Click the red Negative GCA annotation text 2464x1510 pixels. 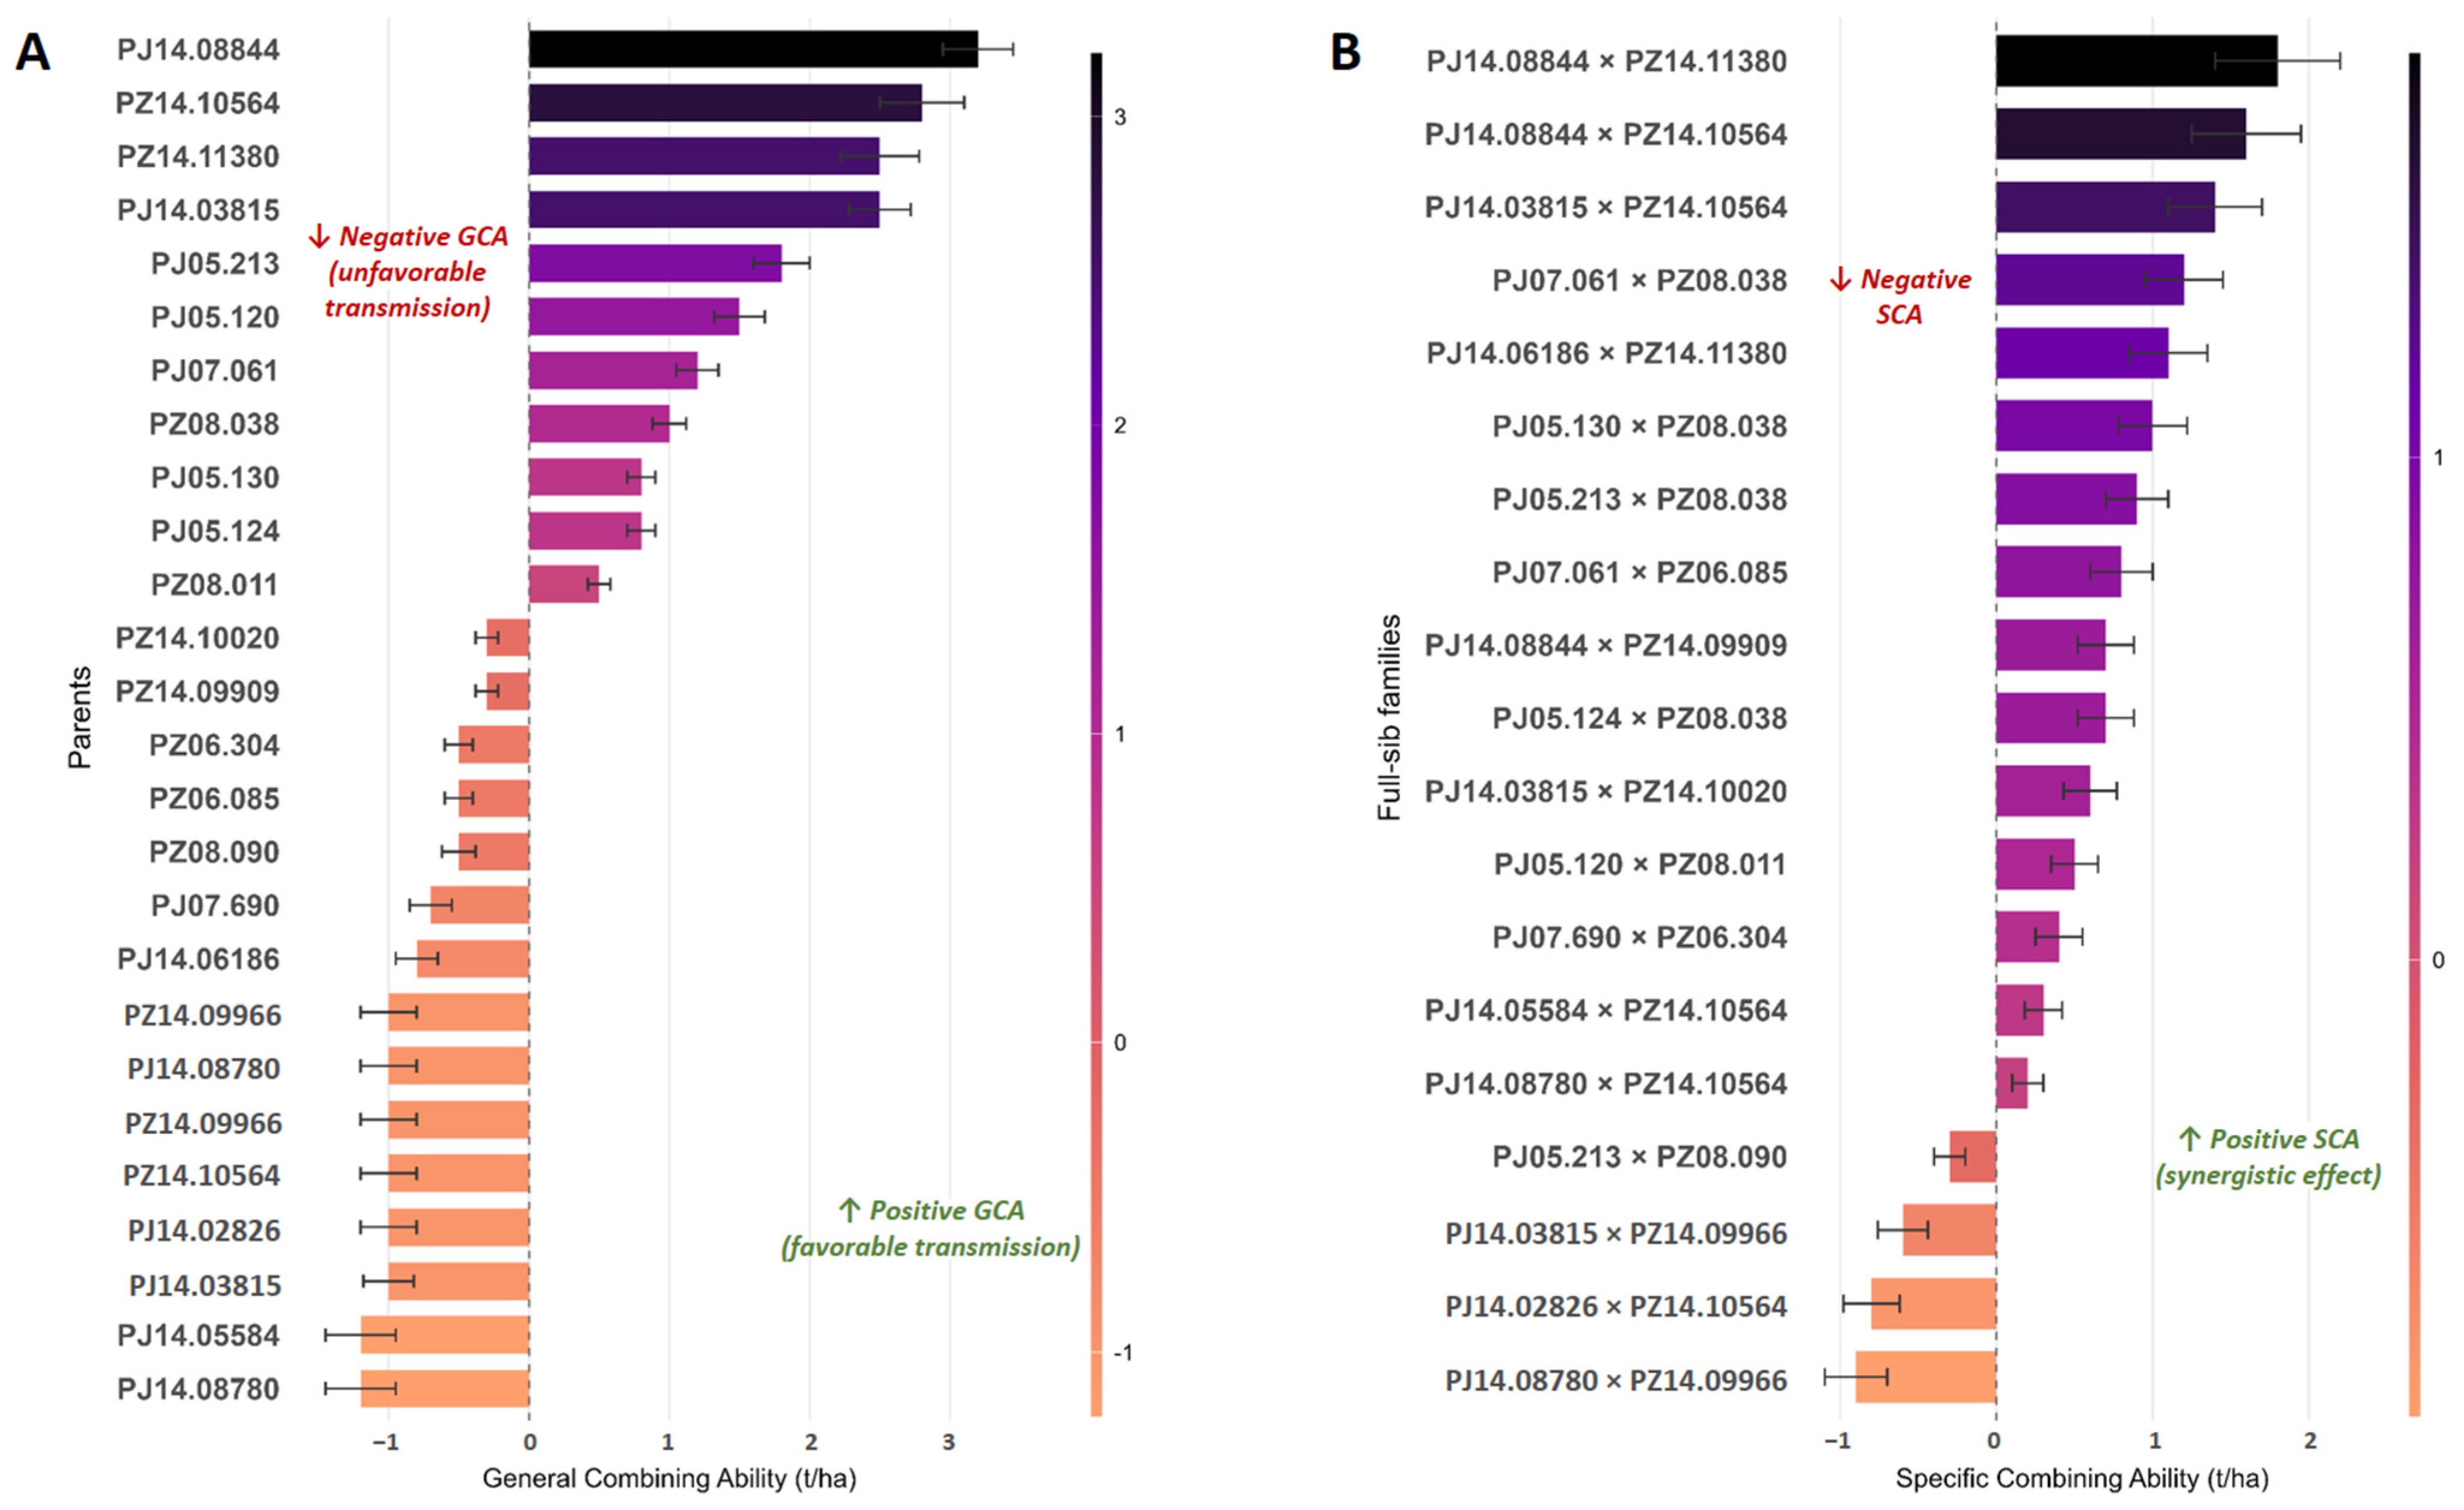[408, 272]
